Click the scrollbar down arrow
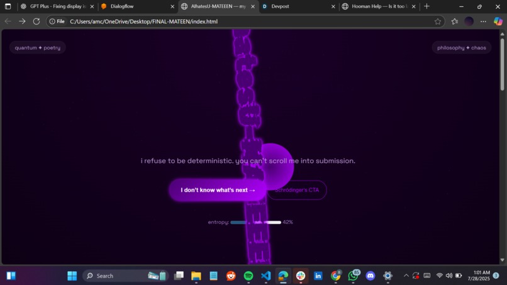The height and width of the screenshot is (285, 507). click(x=502, y=260)
